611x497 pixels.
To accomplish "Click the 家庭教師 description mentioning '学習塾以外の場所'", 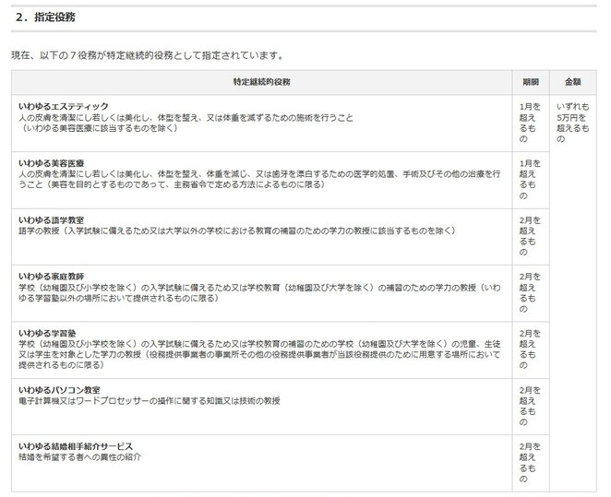I will pyautogui.click(x=259, y=292).
